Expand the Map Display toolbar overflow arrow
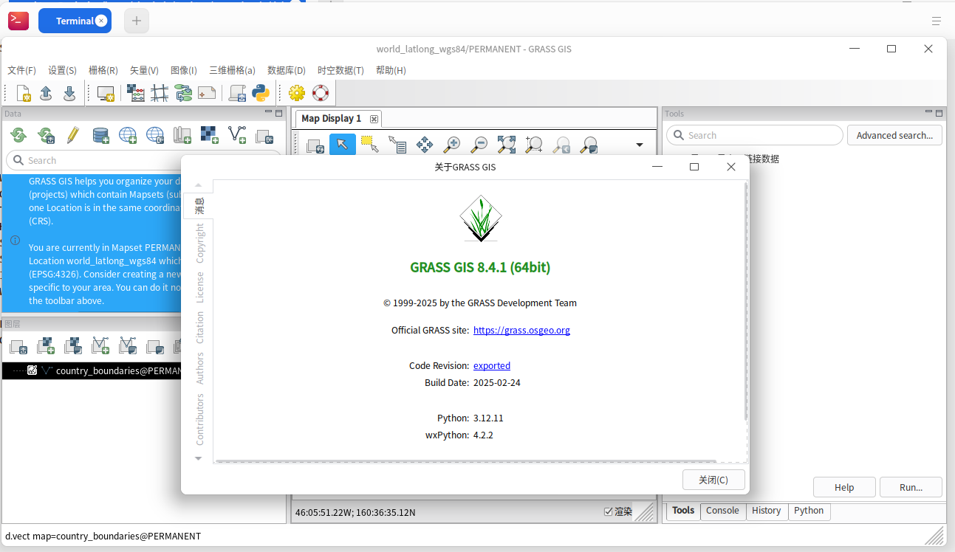This screenshot has height=552, width=955. (640, 145)
